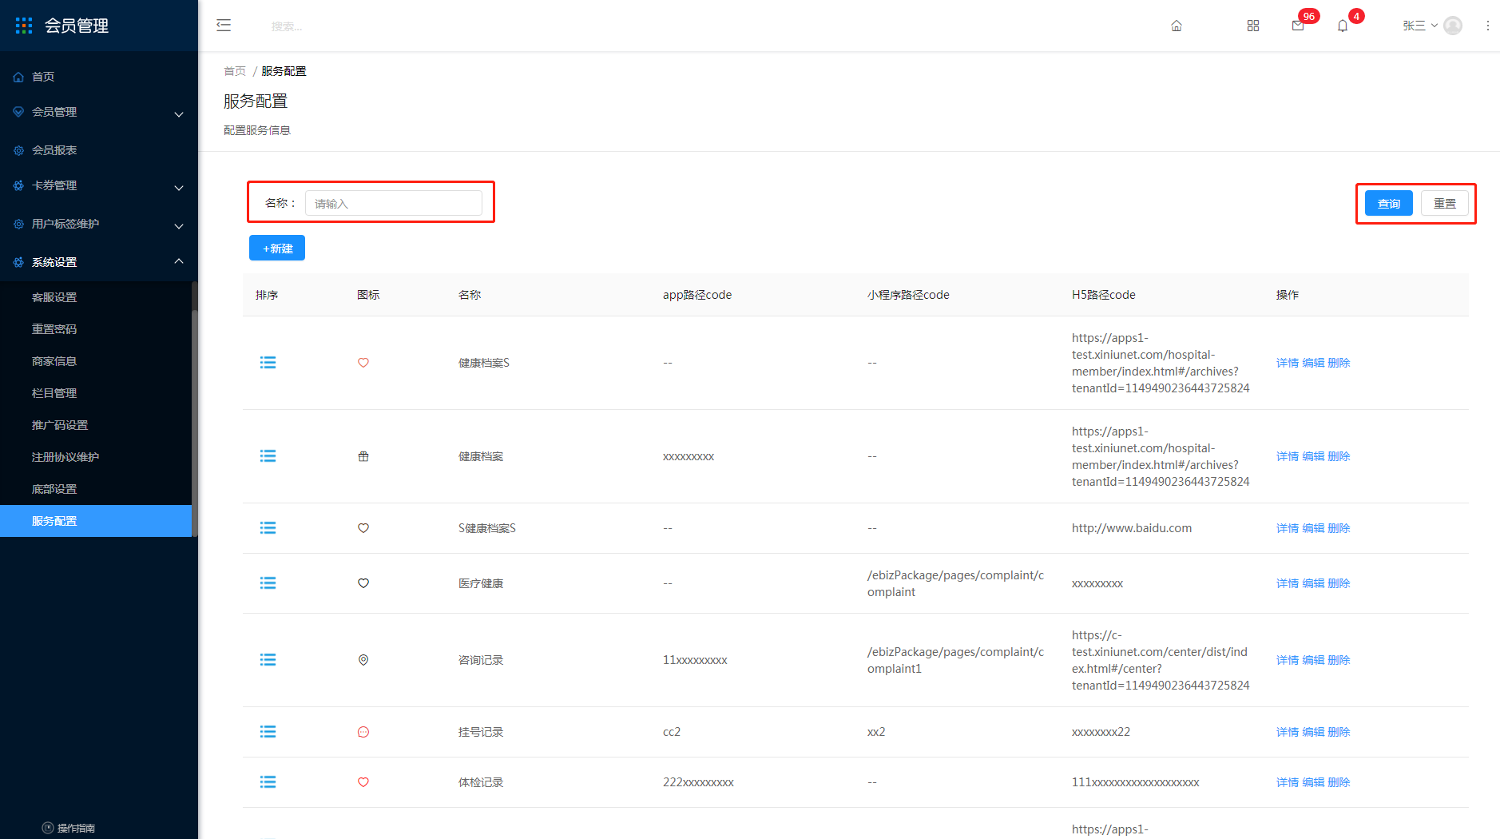This screenshot has height=839, width=1500.
Task: Click 首页 breadcrumb link
Action: coord(235,71)
